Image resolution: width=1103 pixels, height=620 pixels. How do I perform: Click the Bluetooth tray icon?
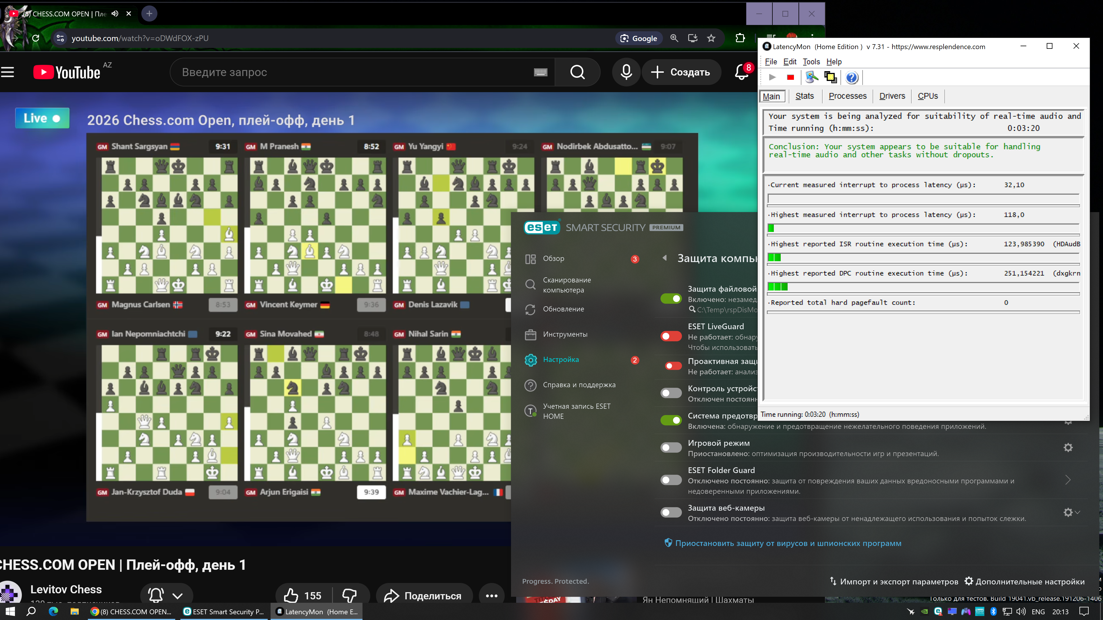point(993,611)
